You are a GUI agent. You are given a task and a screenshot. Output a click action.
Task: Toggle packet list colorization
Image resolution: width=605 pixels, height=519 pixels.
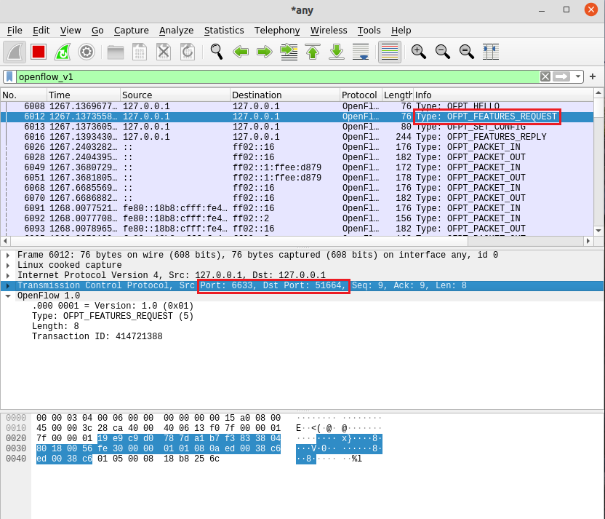point(389,52)
